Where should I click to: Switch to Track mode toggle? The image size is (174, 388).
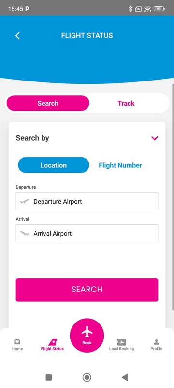point(126,103)
